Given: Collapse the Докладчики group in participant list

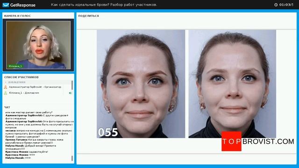Looking at the screenshot, I should coord(6,82).
